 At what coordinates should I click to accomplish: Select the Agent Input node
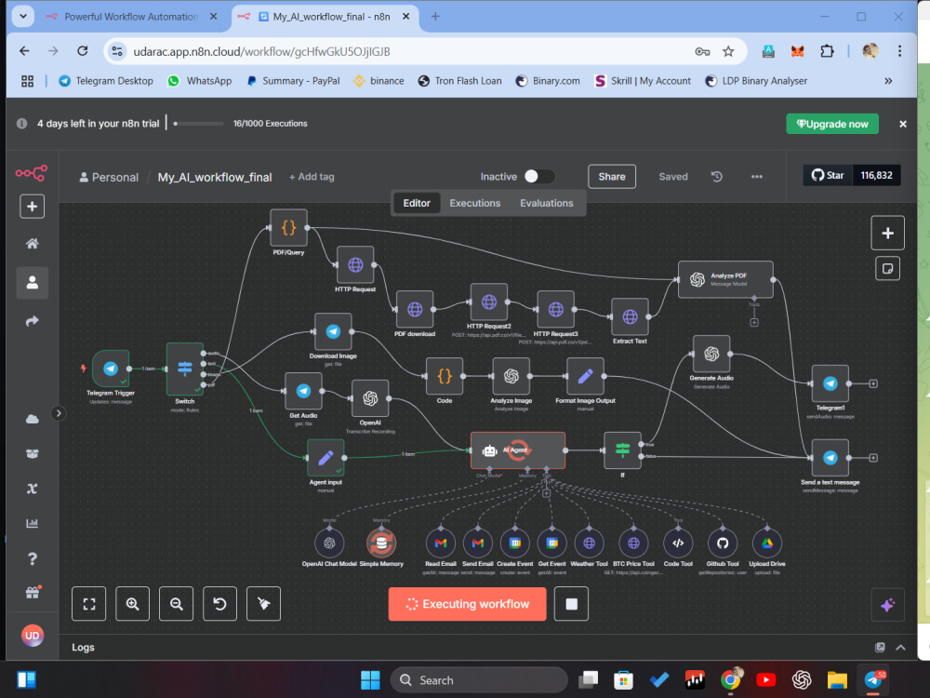[x=325, y=458]
